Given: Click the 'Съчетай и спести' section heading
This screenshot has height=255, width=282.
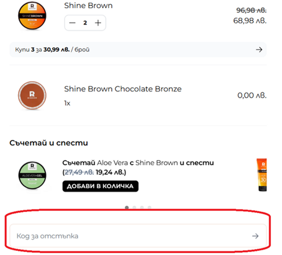Looking at the screenshot, I should click(x=48, y=143).
